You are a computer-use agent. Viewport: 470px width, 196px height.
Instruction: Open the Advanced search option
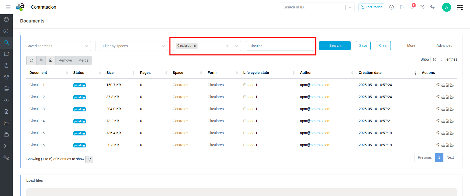444,45
